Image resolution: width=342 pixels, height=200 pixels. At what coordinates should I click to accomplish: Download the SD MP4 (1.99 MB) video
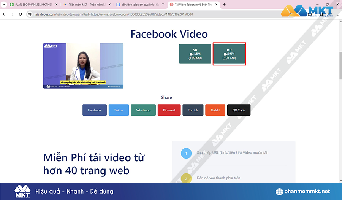(x=195, y=54)
